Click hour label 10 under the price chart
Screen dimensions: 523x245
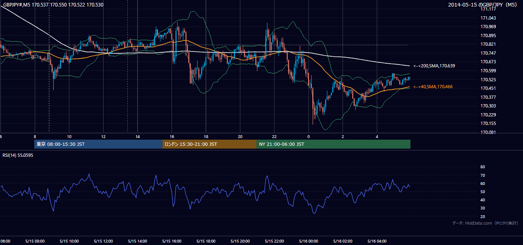[69, 137]
